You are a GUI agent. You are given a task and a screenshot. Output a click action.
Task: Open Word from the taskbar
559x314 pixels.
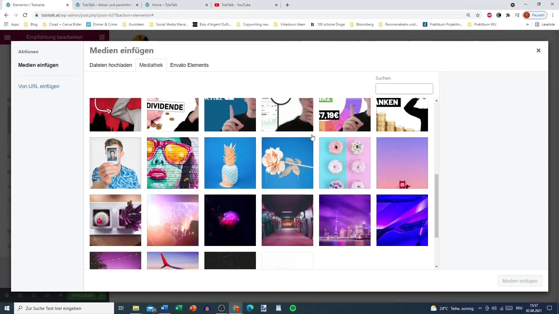[x=164, y=308]
